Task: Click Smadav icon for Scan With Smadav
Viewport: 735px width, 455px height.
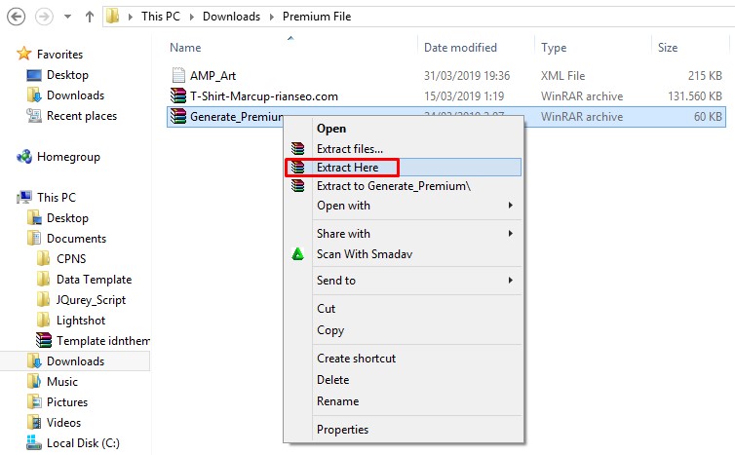Action: tap(297, 254)
